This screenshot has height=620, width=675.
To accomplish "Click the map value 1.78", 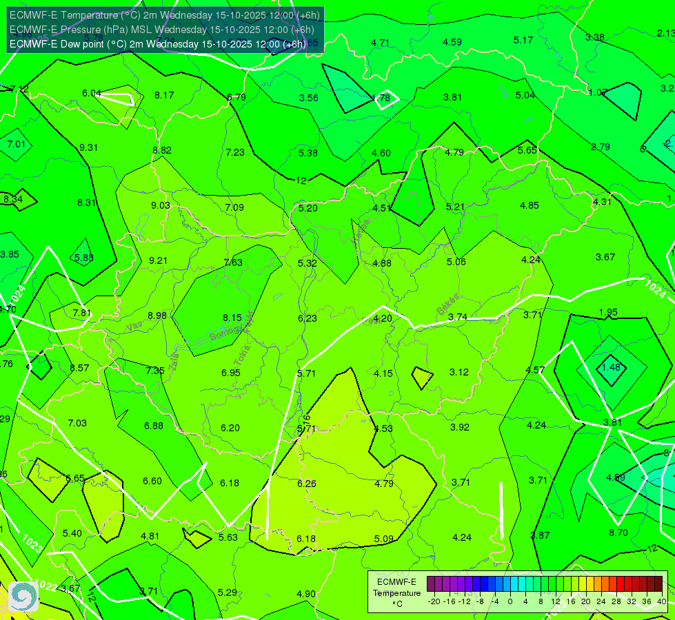I will [381, 98].
